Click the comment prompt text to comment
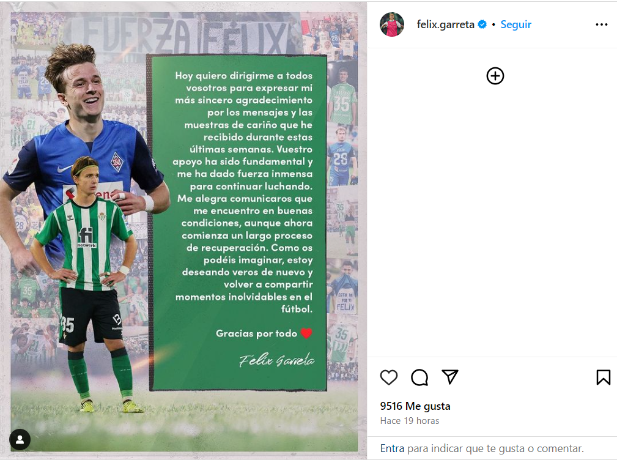Screen dimensions: 617x460 click(x=482, y=448)
